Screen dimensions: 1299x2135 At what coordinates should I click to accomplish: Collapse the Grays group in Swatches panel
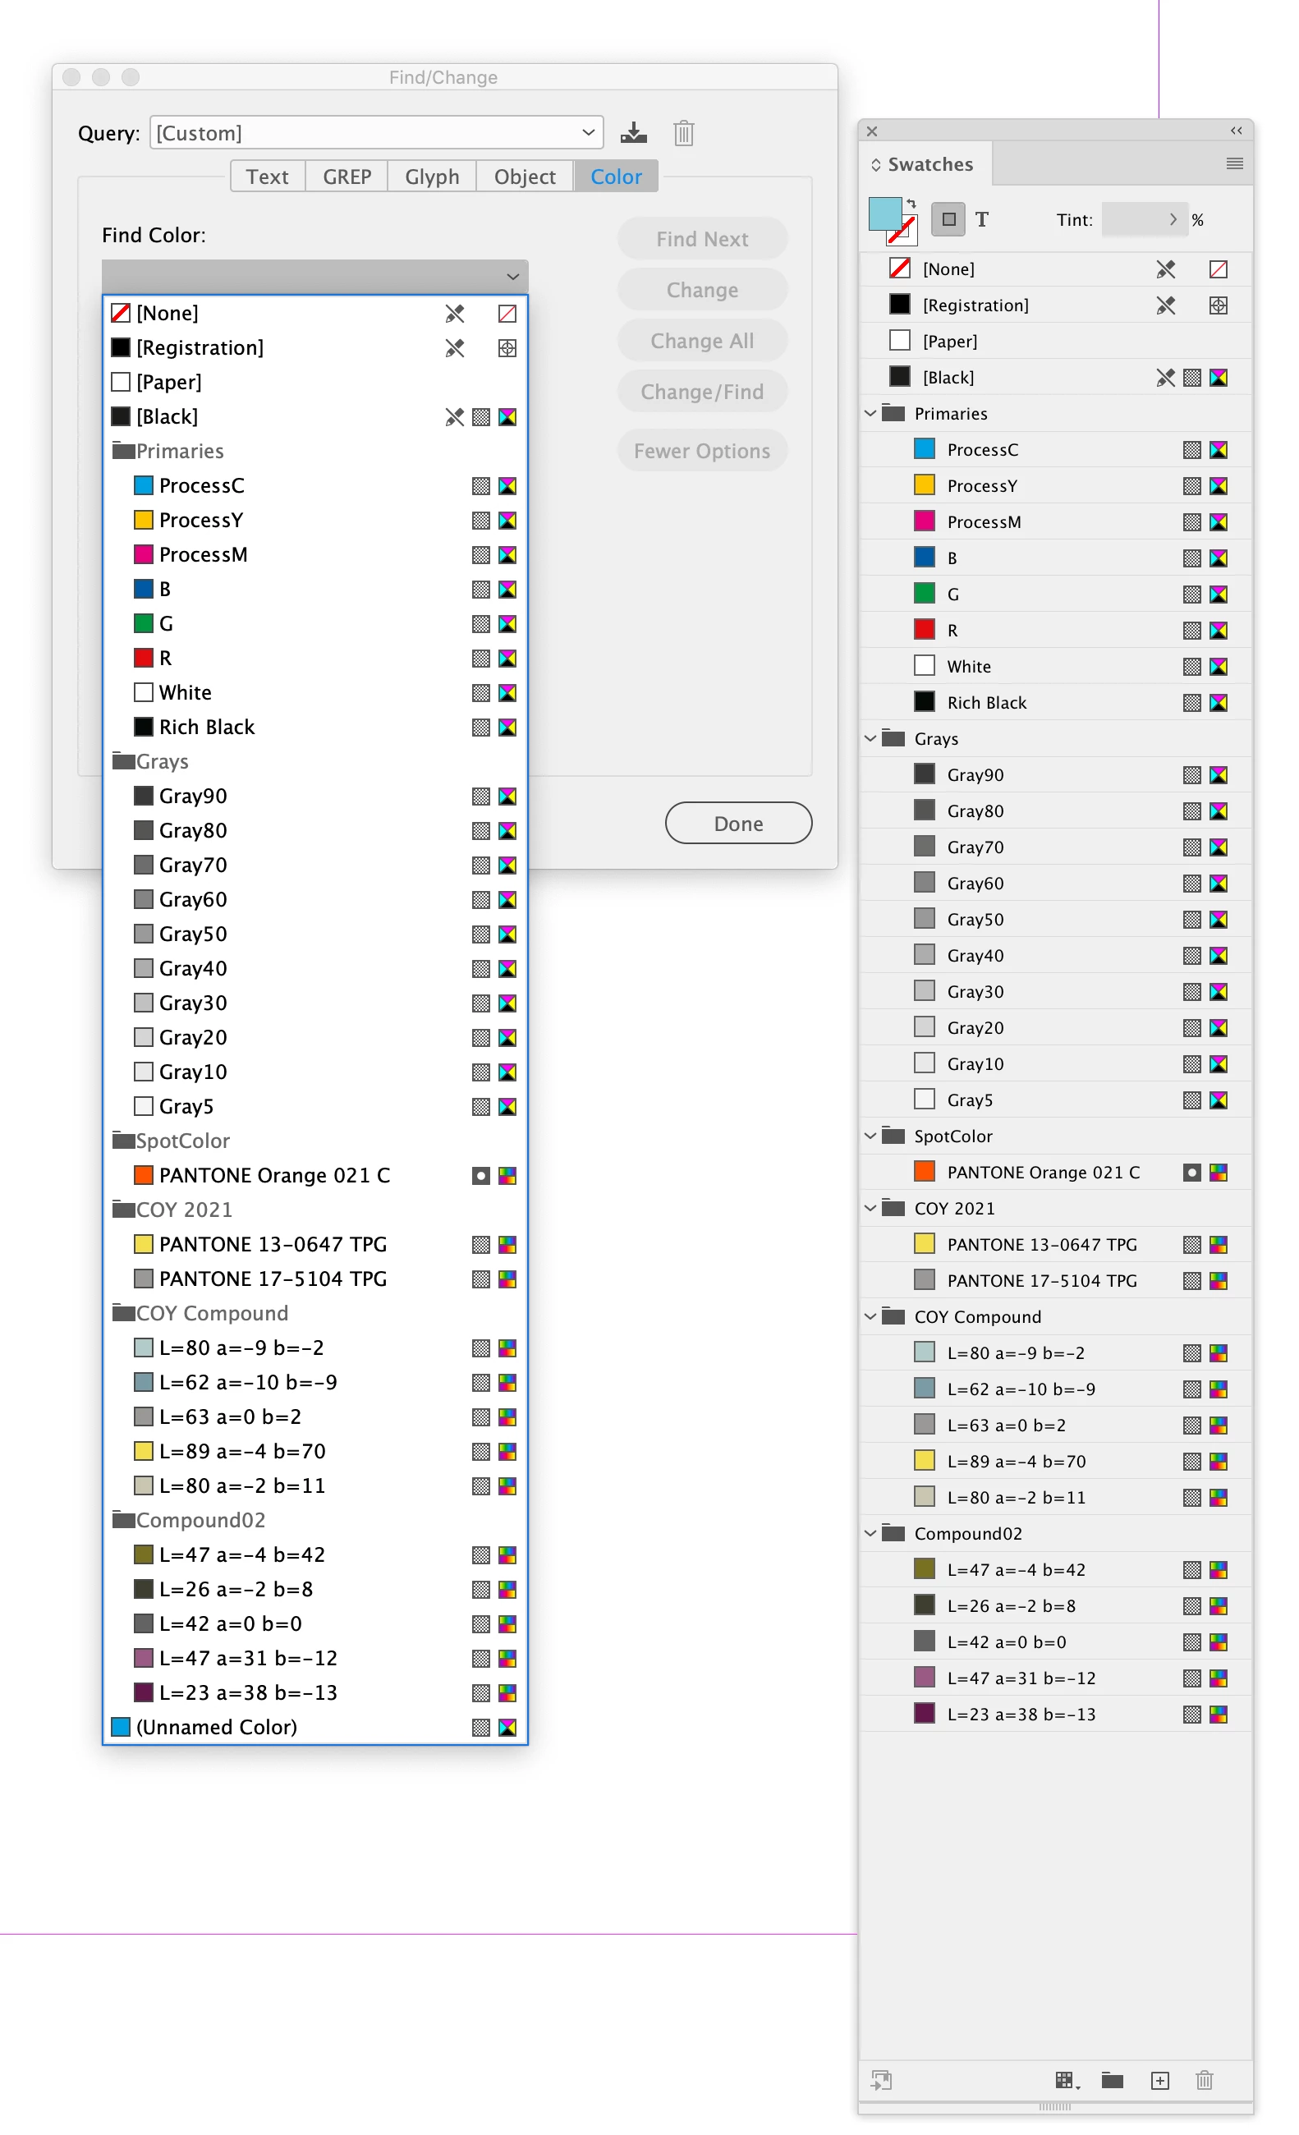tap(870, 738)
